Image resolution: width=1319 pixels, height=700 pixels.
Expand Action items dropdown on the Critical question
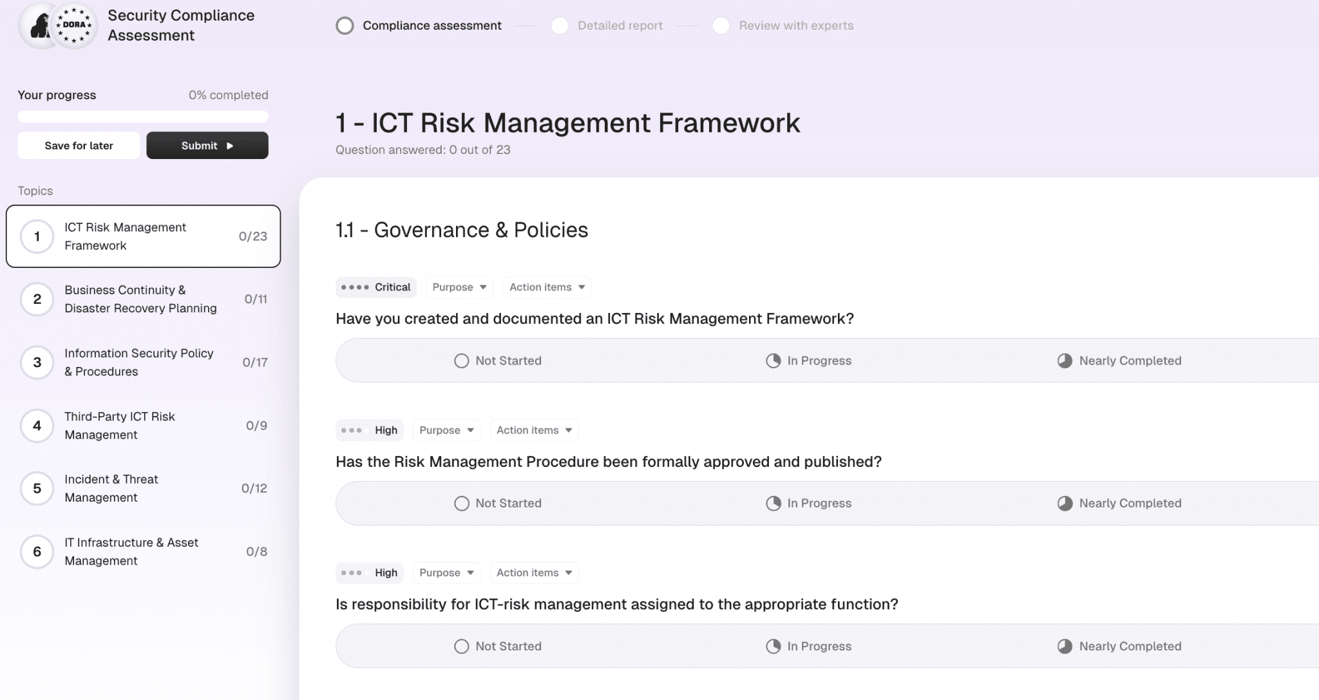tap(547, 287)
